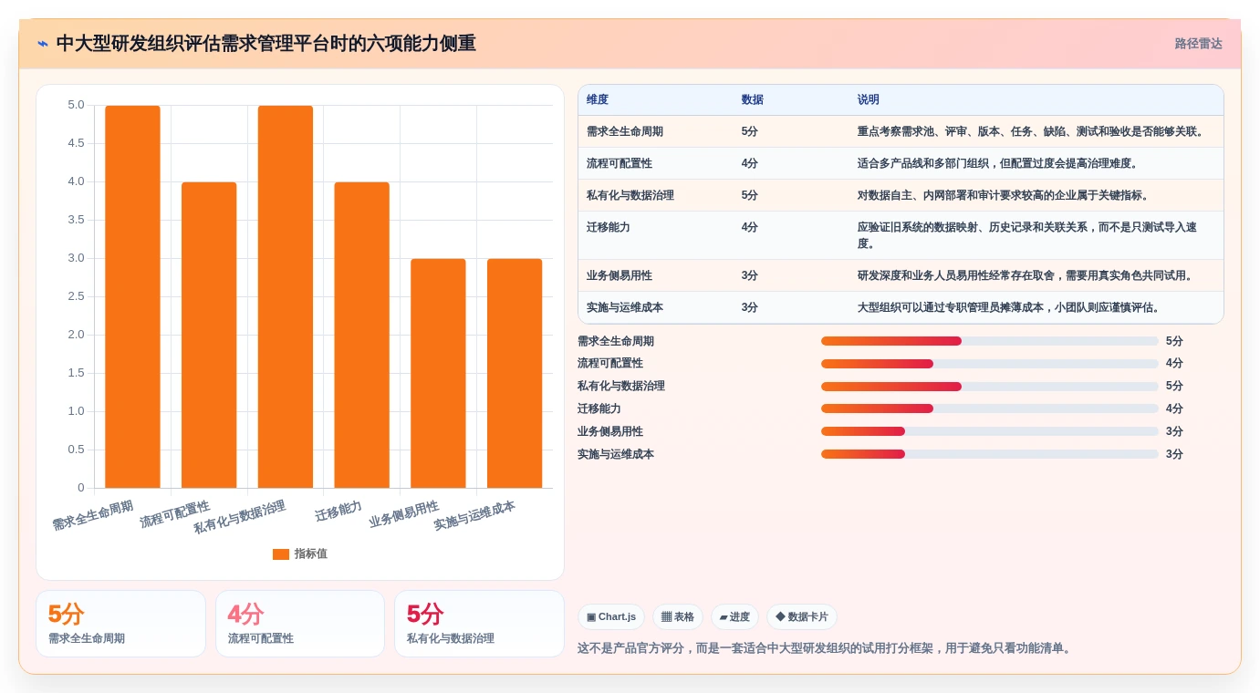1260x693 pixels.
Task: Click the 业务侧易用性 progress bar
Action: pos(990,431)
